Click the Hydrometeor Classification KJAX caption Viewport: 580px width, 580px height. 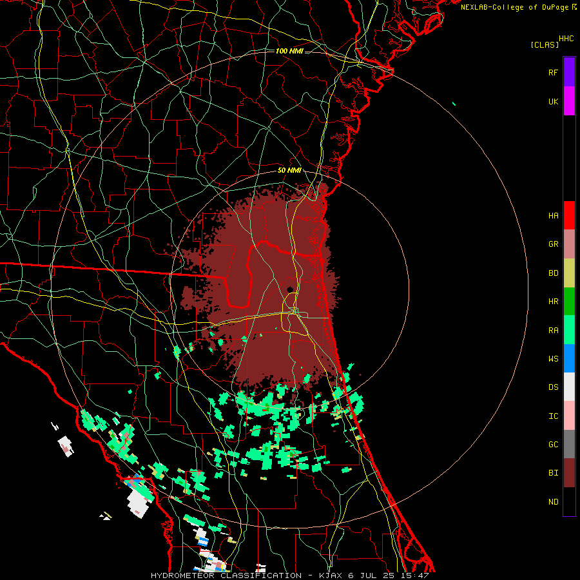(x=290, y=575)
